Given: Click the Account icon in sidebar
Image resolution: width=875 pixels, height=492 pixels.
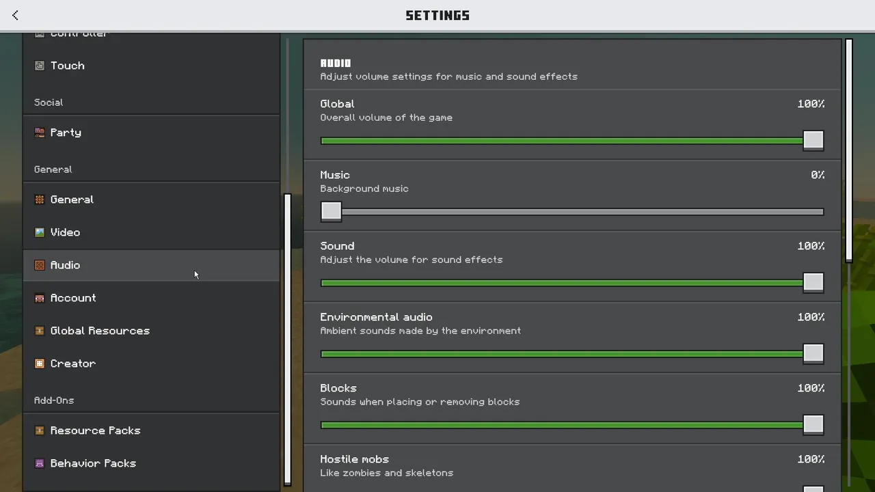Looking at the screenshot, I should click(x=40, y=298).
